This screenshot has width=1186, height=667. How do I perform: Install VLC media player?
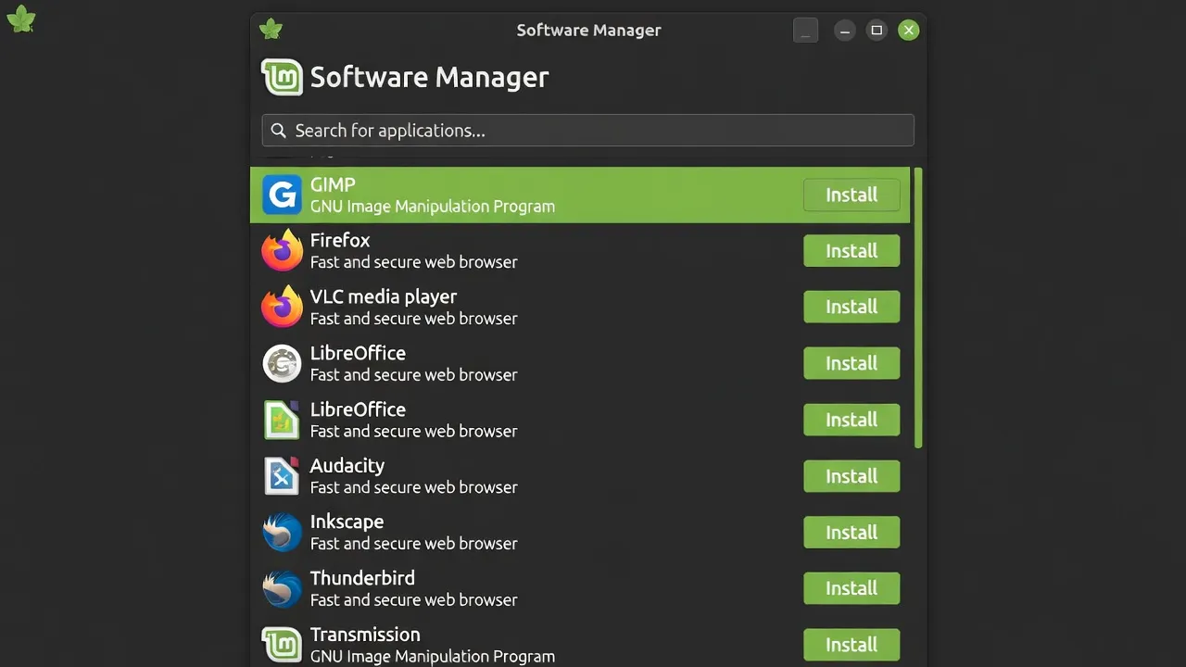(852, 307)
